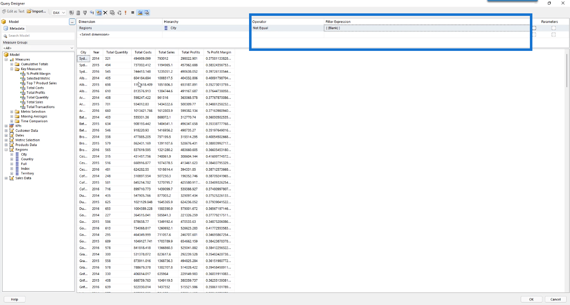Click the { Blank } filter expression cell

pos(427,28)
